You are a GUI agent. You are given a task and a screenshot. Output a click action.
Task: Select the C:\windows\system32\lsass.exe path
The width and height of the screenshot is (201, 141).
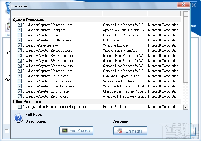coord(45,76)
